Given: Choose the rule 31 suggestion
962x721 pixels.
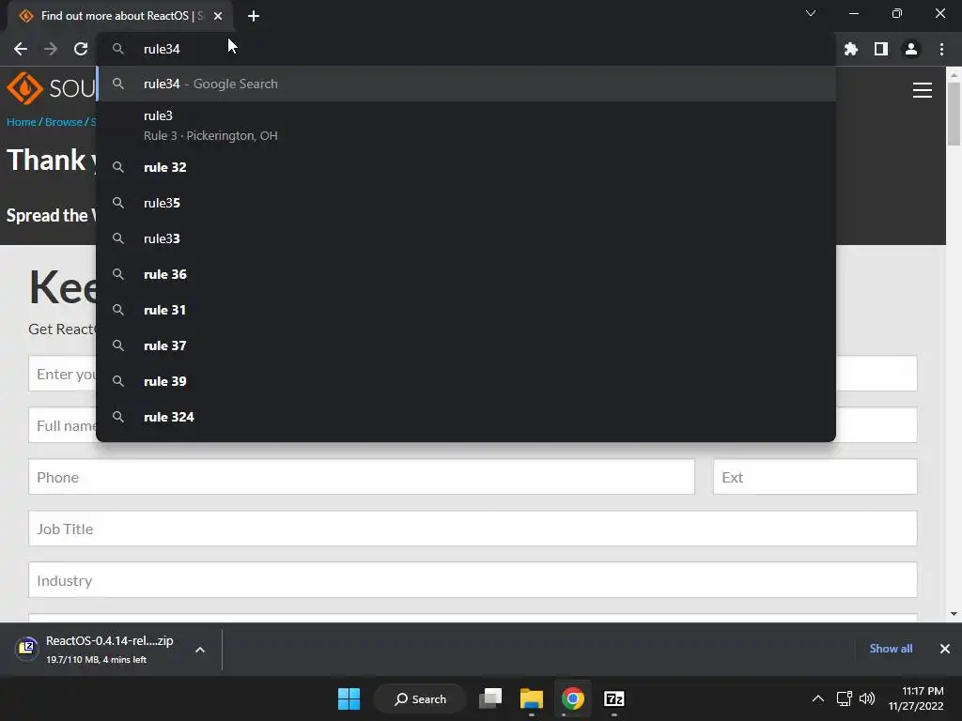Looking at the screenshot, I should coord(466,310).
